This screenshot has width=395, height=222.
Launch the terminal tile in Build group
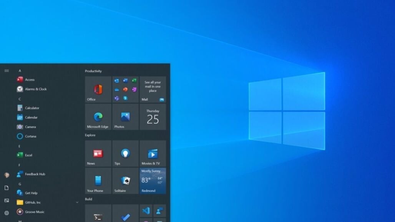(98, 214)
